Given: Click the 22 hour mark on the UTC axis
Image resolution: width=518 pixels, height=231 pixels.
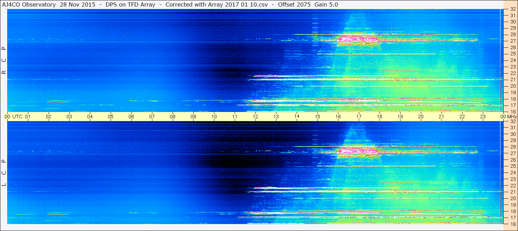Looking at the screenshot, I should pyautogui.click(x=462, y=117).
